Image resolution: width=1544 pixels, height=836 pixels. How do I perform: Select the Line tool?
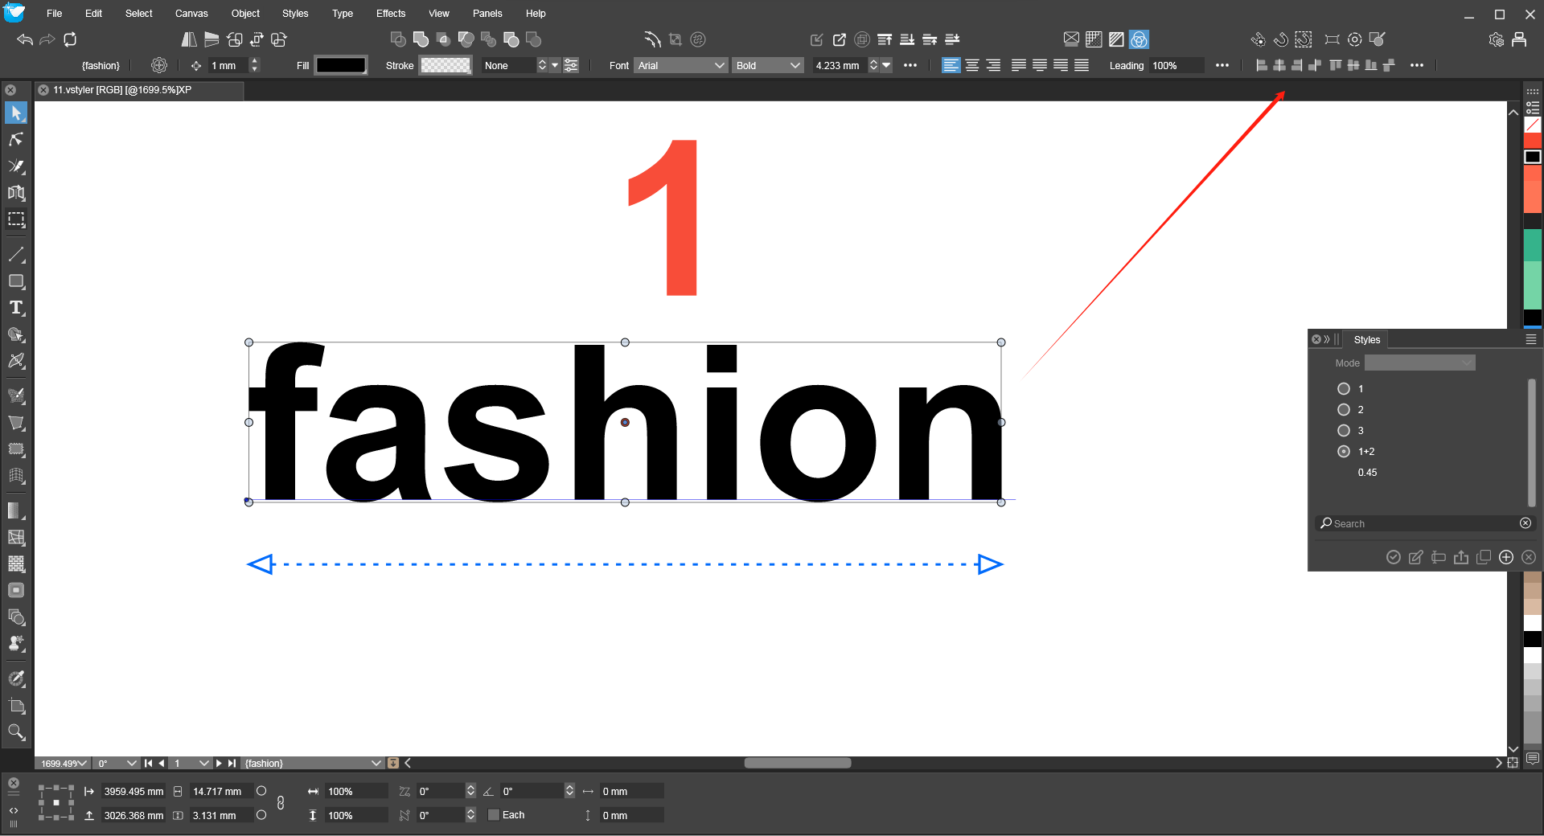tap(16, 255)
